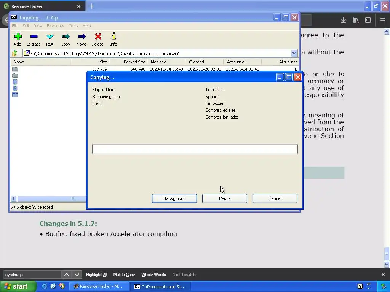Open the browser hamburger menu
Viewport: 390px width, 292px height.
coord(382,21)
